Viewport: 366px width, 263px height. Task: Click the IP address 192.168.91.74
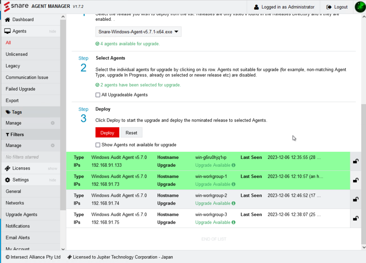(105, 203)
